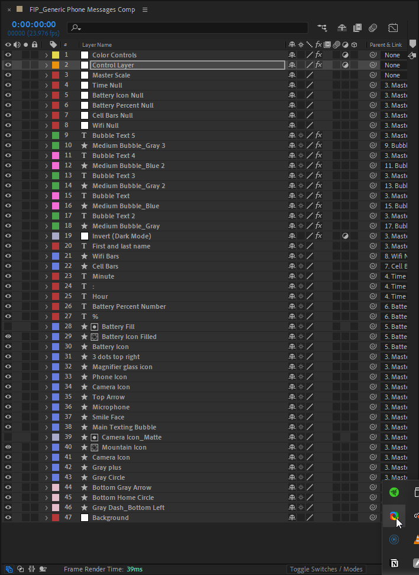
Task: Click the lock column header icon
Action: [34, 45]
